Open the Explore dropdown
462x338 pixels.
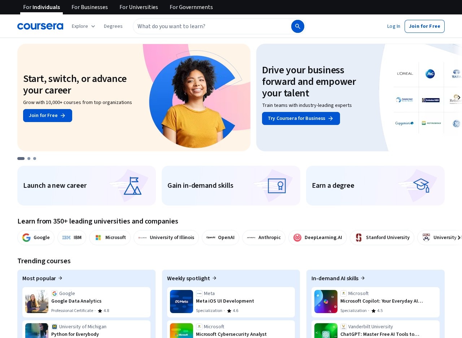click(83, 26)
